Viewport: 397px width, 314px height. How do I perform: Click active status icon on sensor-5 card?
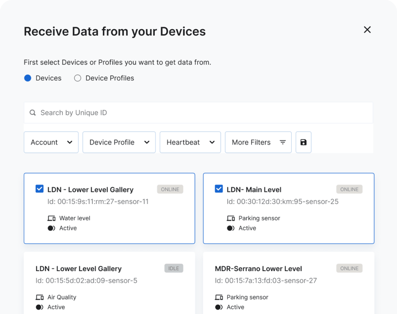click(x=40, y=307)
